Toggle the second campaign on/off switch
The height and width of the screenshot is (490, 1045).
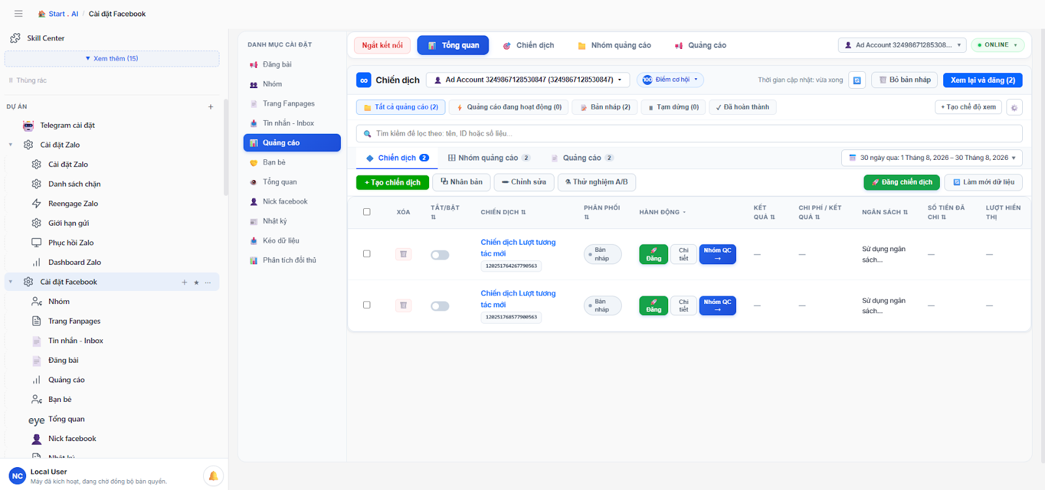[x=440, y=306]
